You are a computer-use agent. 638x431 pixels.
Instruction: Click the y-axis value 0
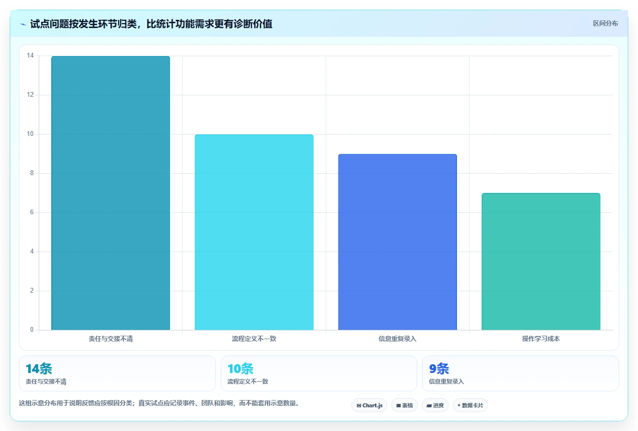click(x=32, y=330)
